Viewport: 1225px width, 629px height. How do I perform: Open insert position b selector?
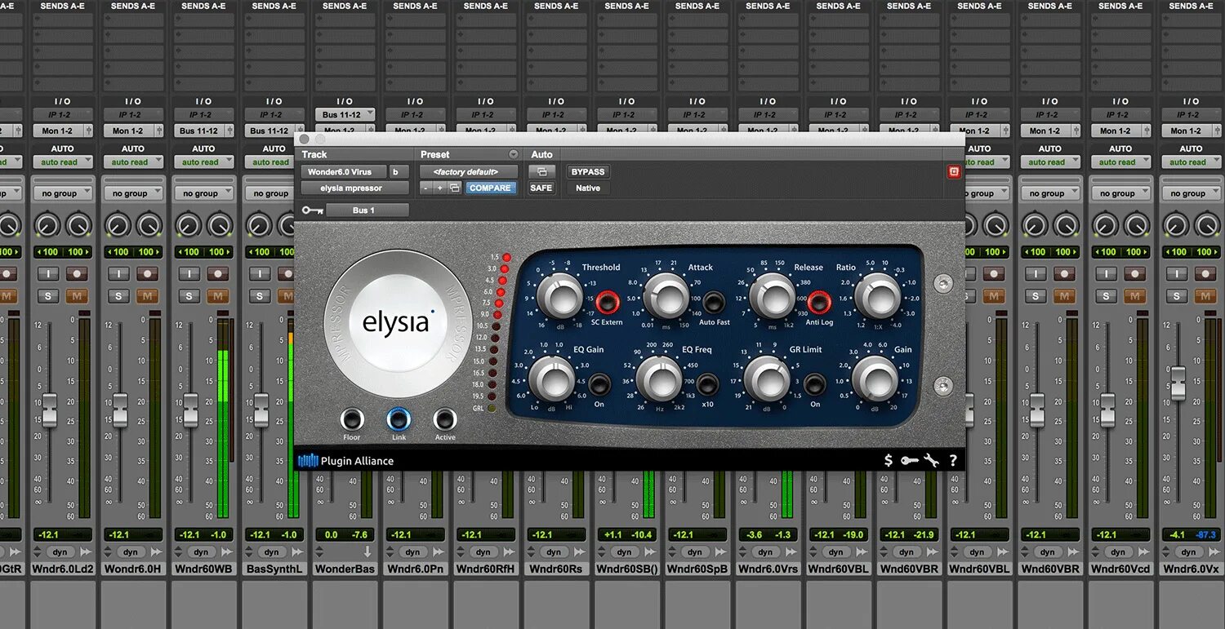(398, 172)
